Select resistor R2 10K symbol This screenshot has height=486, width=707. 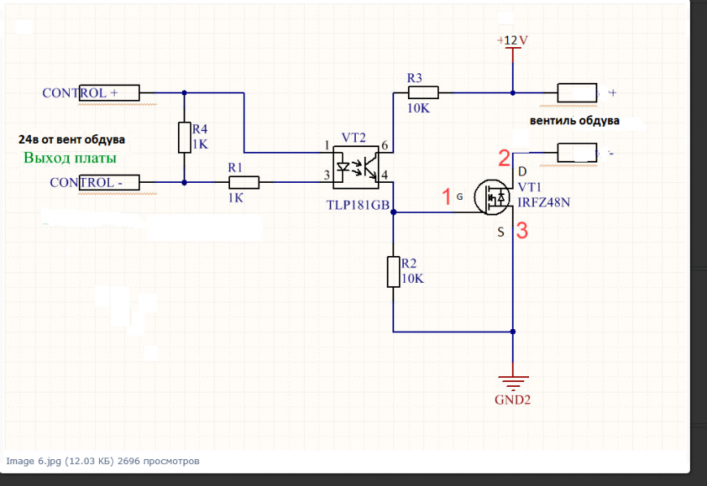(393, 272)
